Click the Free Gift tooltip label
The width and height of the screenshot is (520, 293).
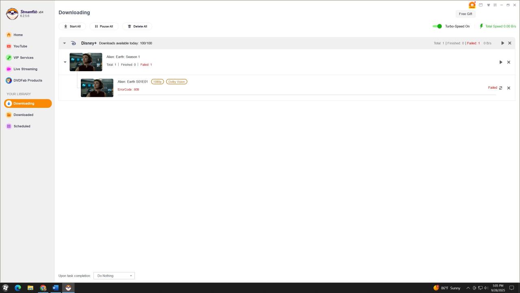pyautogui.click(x=466, y=14)
